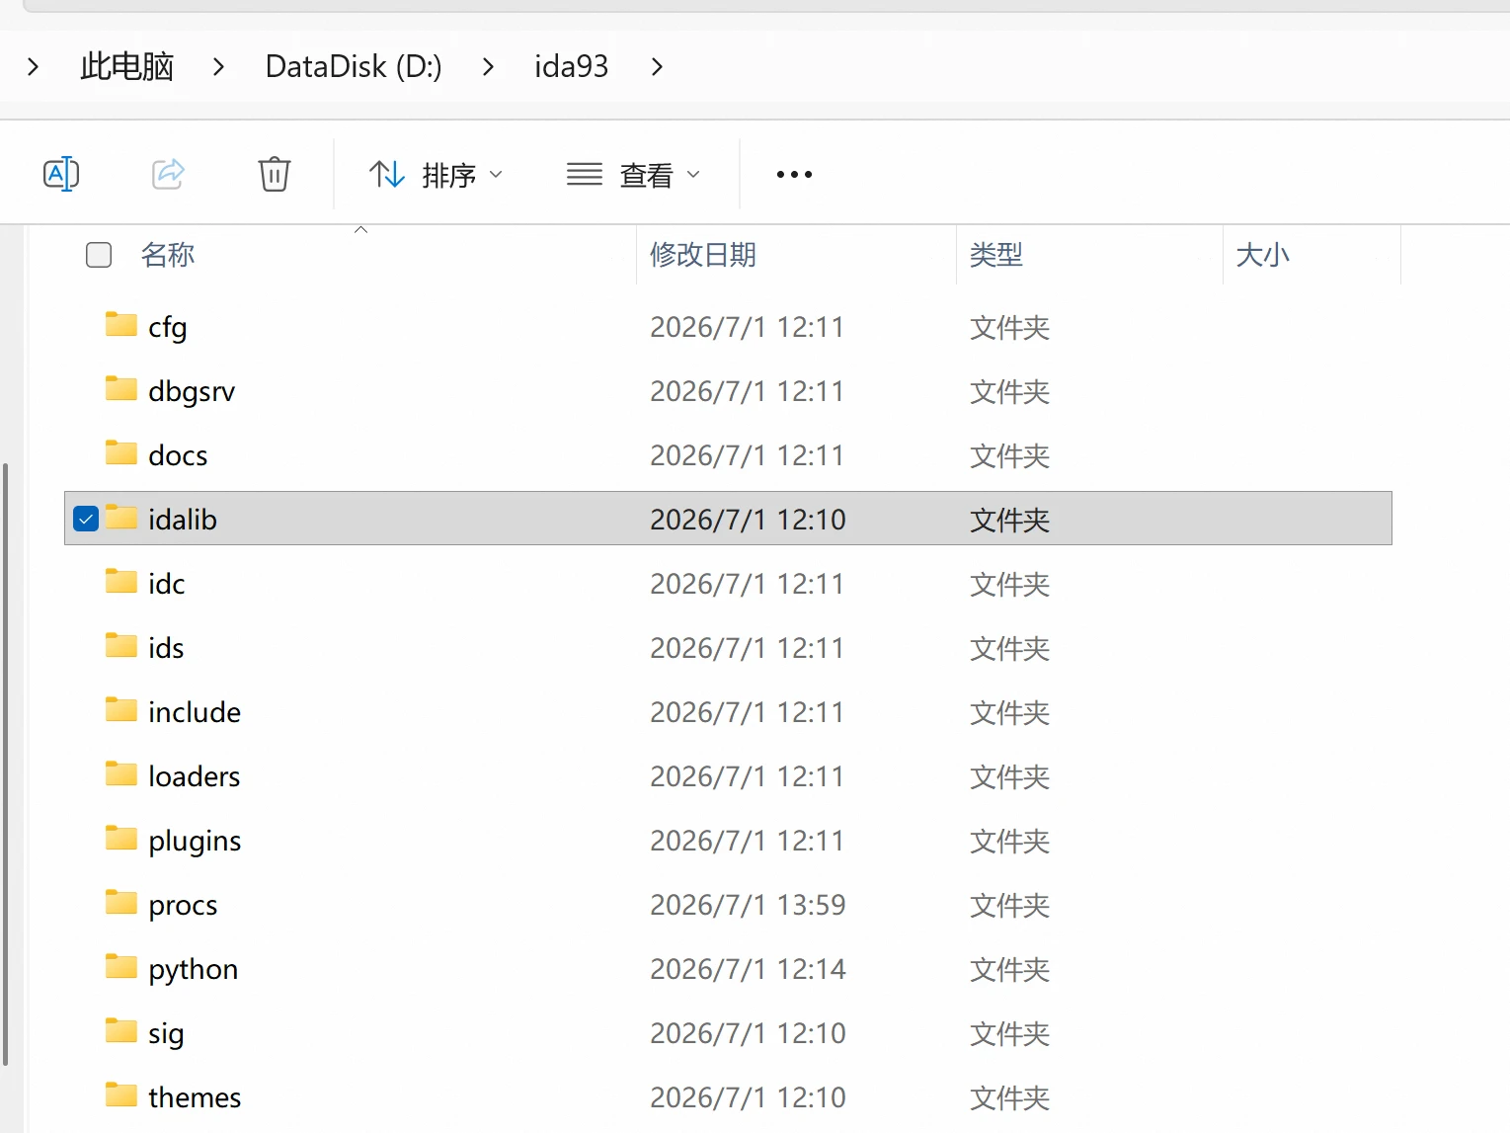Image resolution: width=1510 pixels, height=1133 pixels.
Task: Open the 排序 sort dropdown
Action: pyautogui.click(x=436, y=175)
